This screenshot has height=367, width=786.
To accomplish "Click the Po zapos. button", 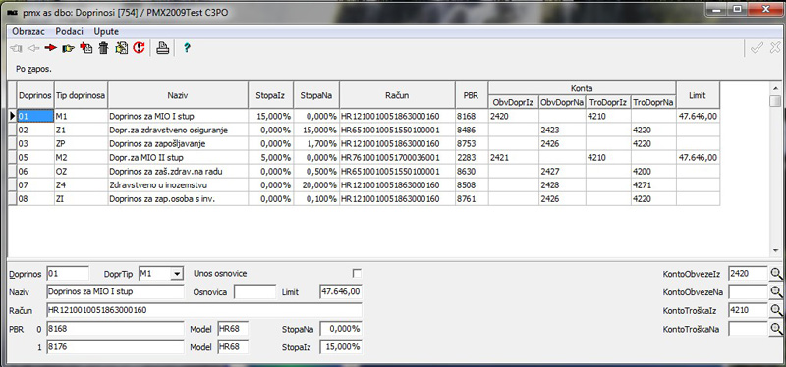I will coord(34,69).
